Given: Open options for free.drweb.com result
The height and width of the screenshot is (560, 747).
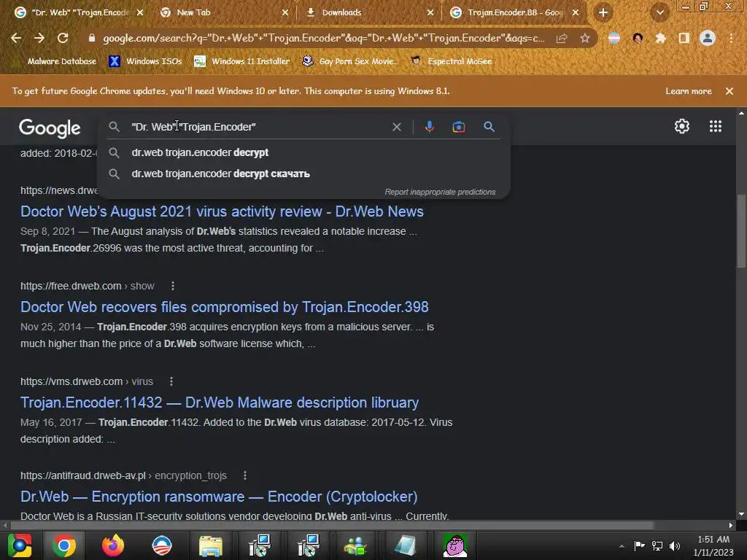Looking at the screenshot, I should (172, 286).
